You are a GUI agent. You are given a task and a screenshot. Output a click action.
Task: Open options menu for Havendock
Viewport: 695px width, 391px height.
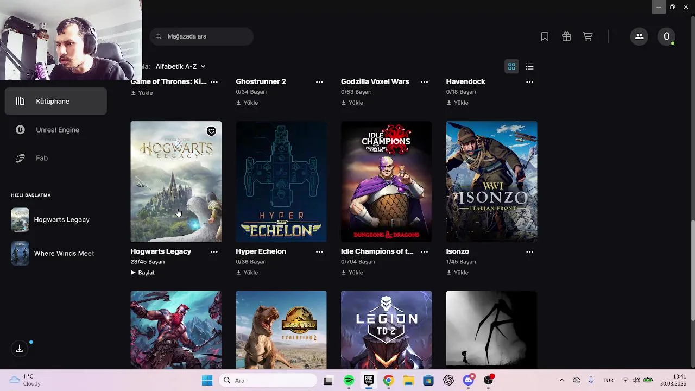[530, 81]
